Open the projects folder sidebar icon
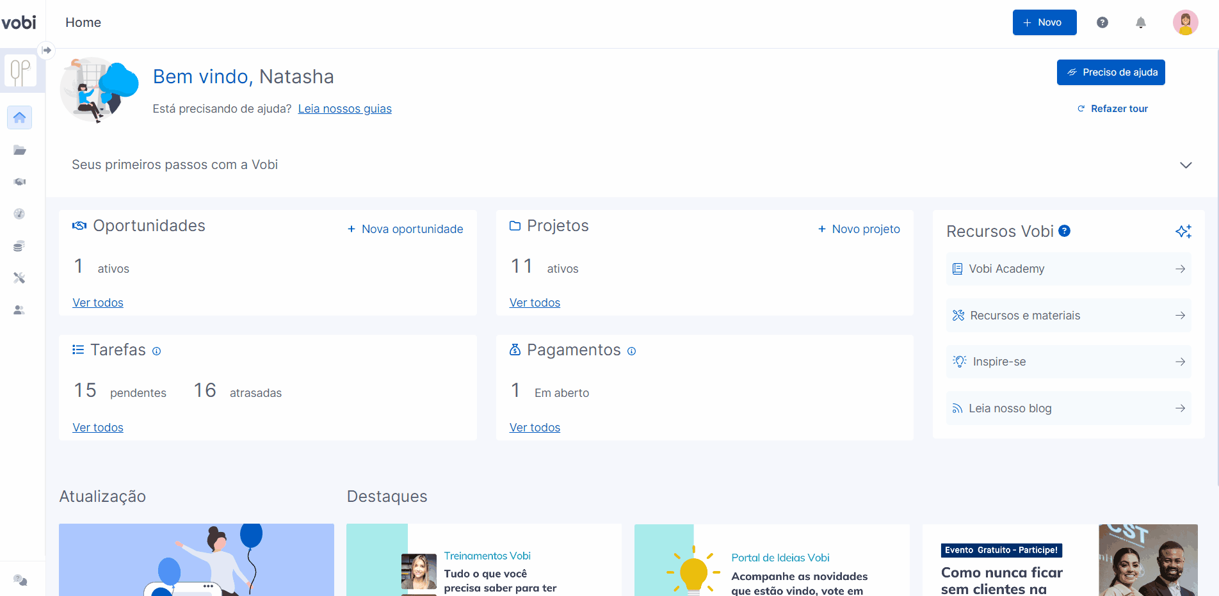This screenshot has width=1219, height=596. (x=19, y=150)
